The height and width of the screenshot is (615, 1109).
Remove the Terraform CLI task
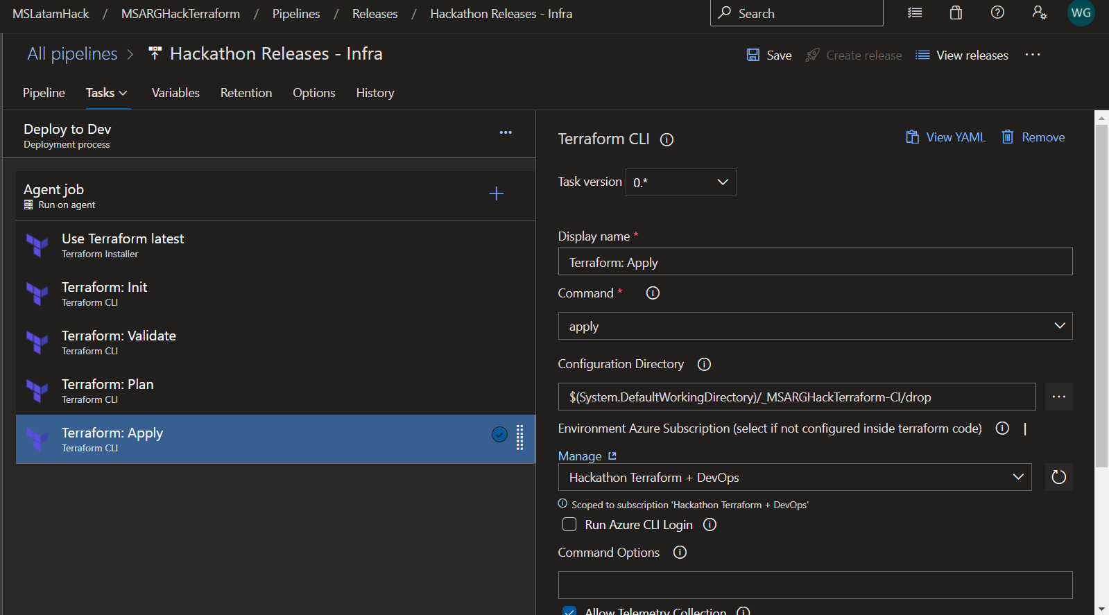pos(1033,137)
